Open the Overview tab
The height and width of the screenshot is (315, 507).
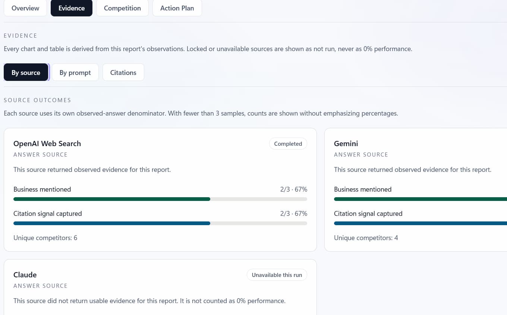[25, 8]
